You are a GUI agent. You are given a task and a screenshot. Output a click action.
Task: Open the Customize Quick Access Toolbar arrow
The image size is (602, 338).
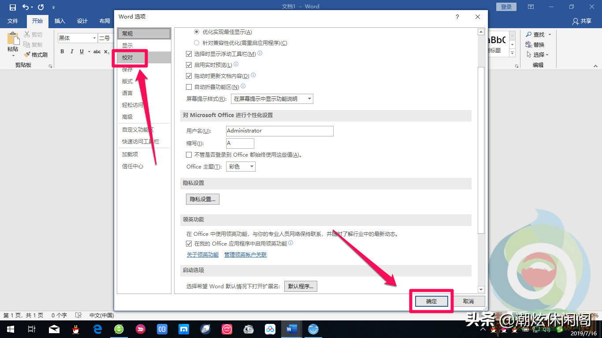pyautogui.click(x=53, y=7)
